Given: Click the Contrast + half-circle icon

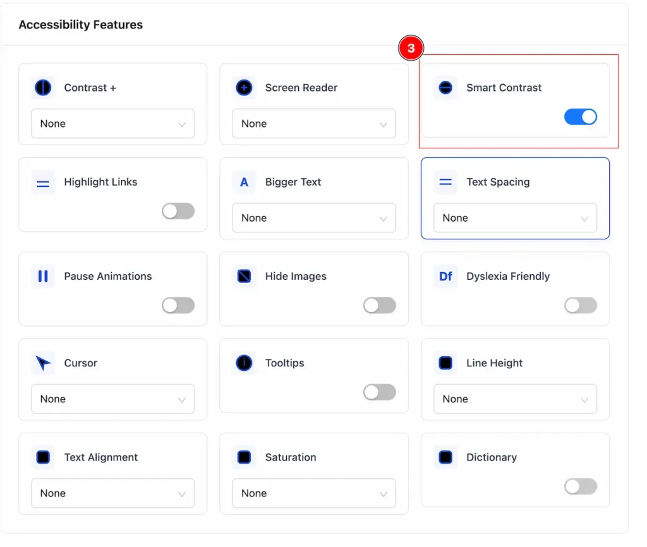Looking at the screenshot, I should click(43, 87).
